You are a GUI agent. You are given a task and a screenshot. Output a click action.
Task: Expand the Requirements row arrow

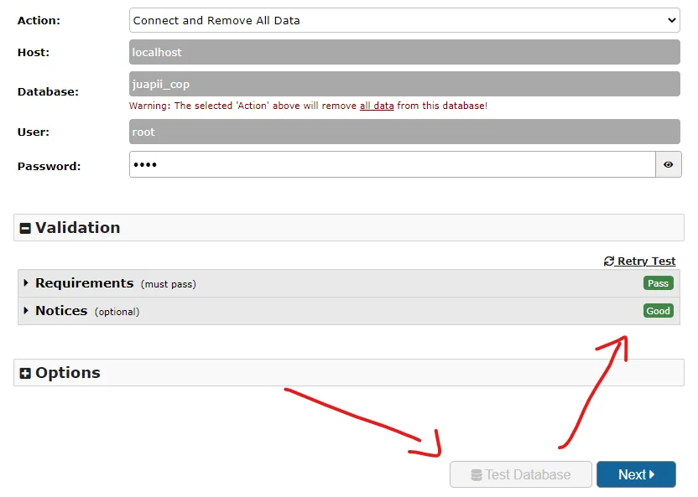click(x=26, y=282)
